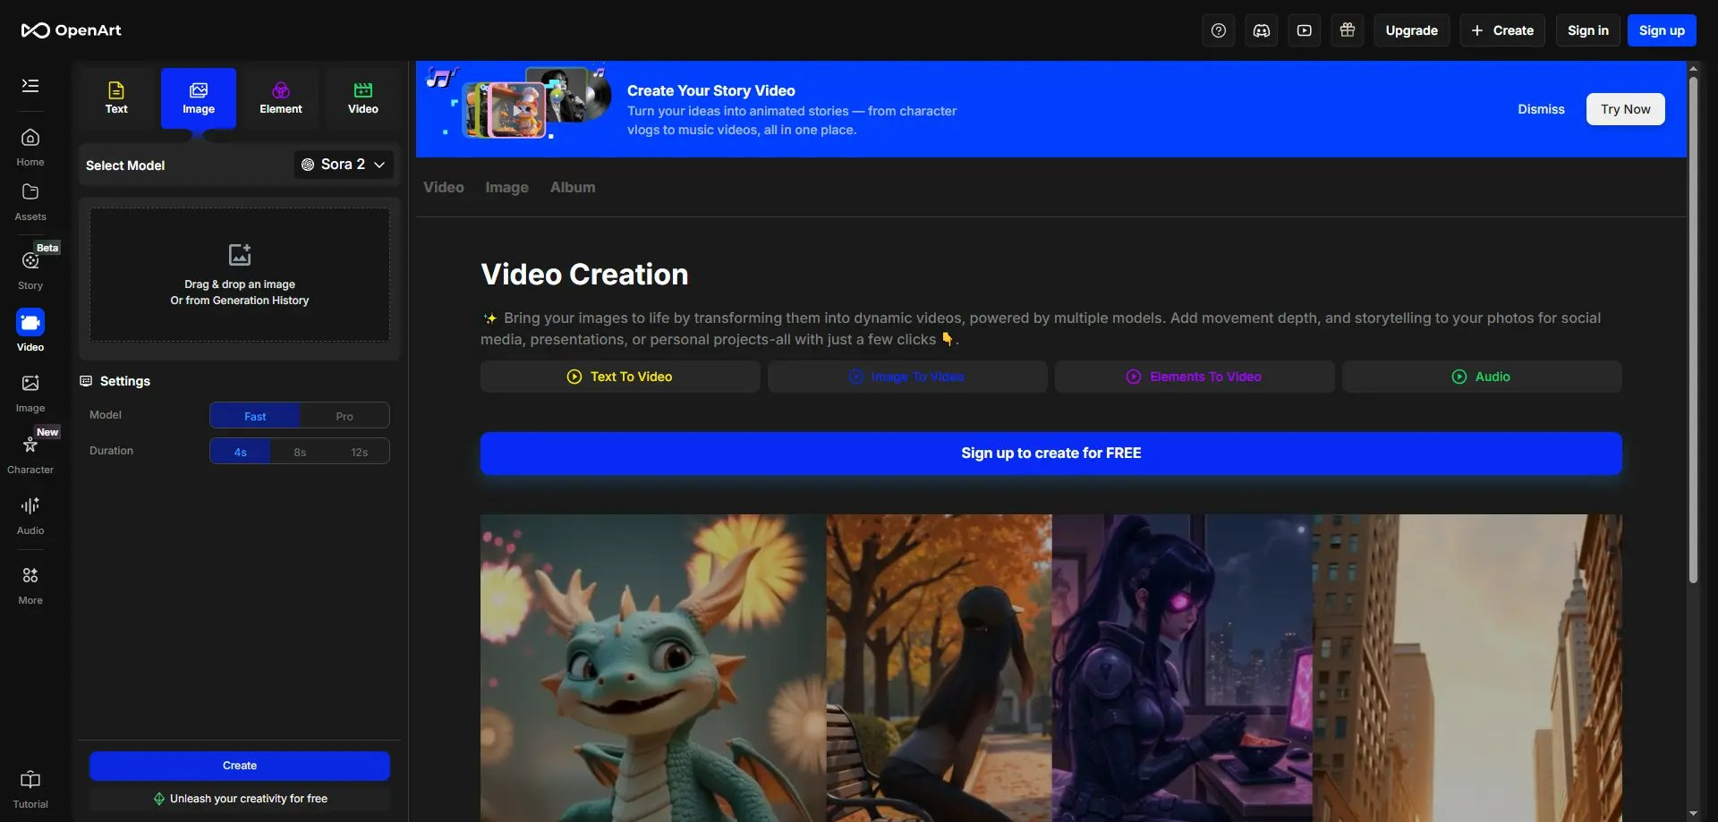
Task: Open Character tool in sidebar
Action: (30, 453)
